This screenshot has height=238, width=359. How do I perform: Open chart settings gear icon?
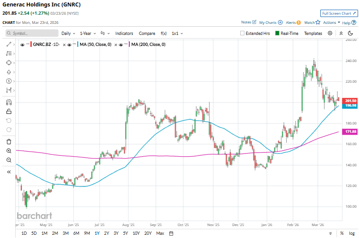[x=330, y=33]
